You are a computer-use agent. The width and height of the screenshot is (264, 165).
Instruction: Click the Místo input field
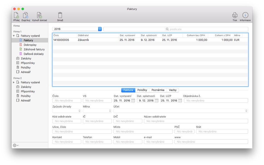click(x=143, y=131)
